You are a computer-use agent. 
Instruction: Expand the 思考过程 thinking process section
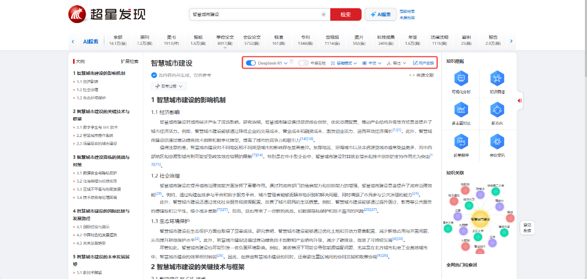tap(165, 86)
